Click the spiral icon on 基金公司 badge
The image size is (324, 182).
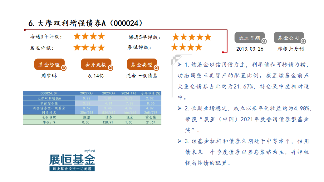303,41
